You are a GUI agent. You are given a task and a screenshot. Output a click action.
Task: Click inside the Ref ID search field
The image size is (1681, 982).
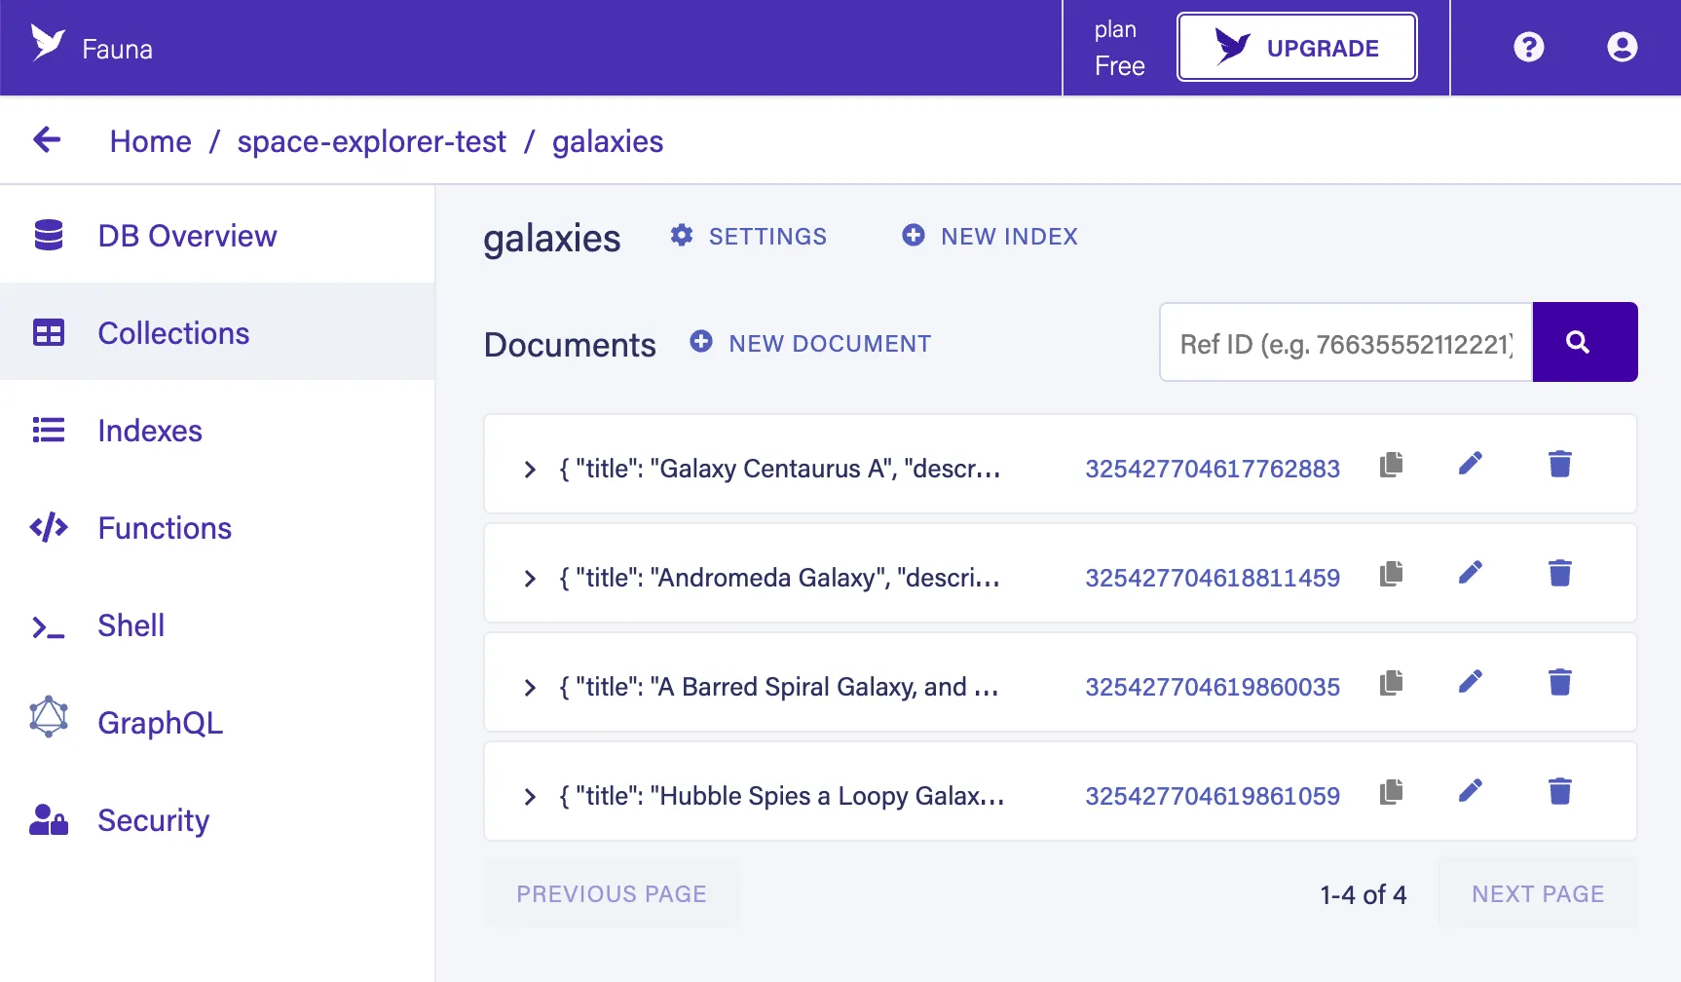coord(1344,342)
